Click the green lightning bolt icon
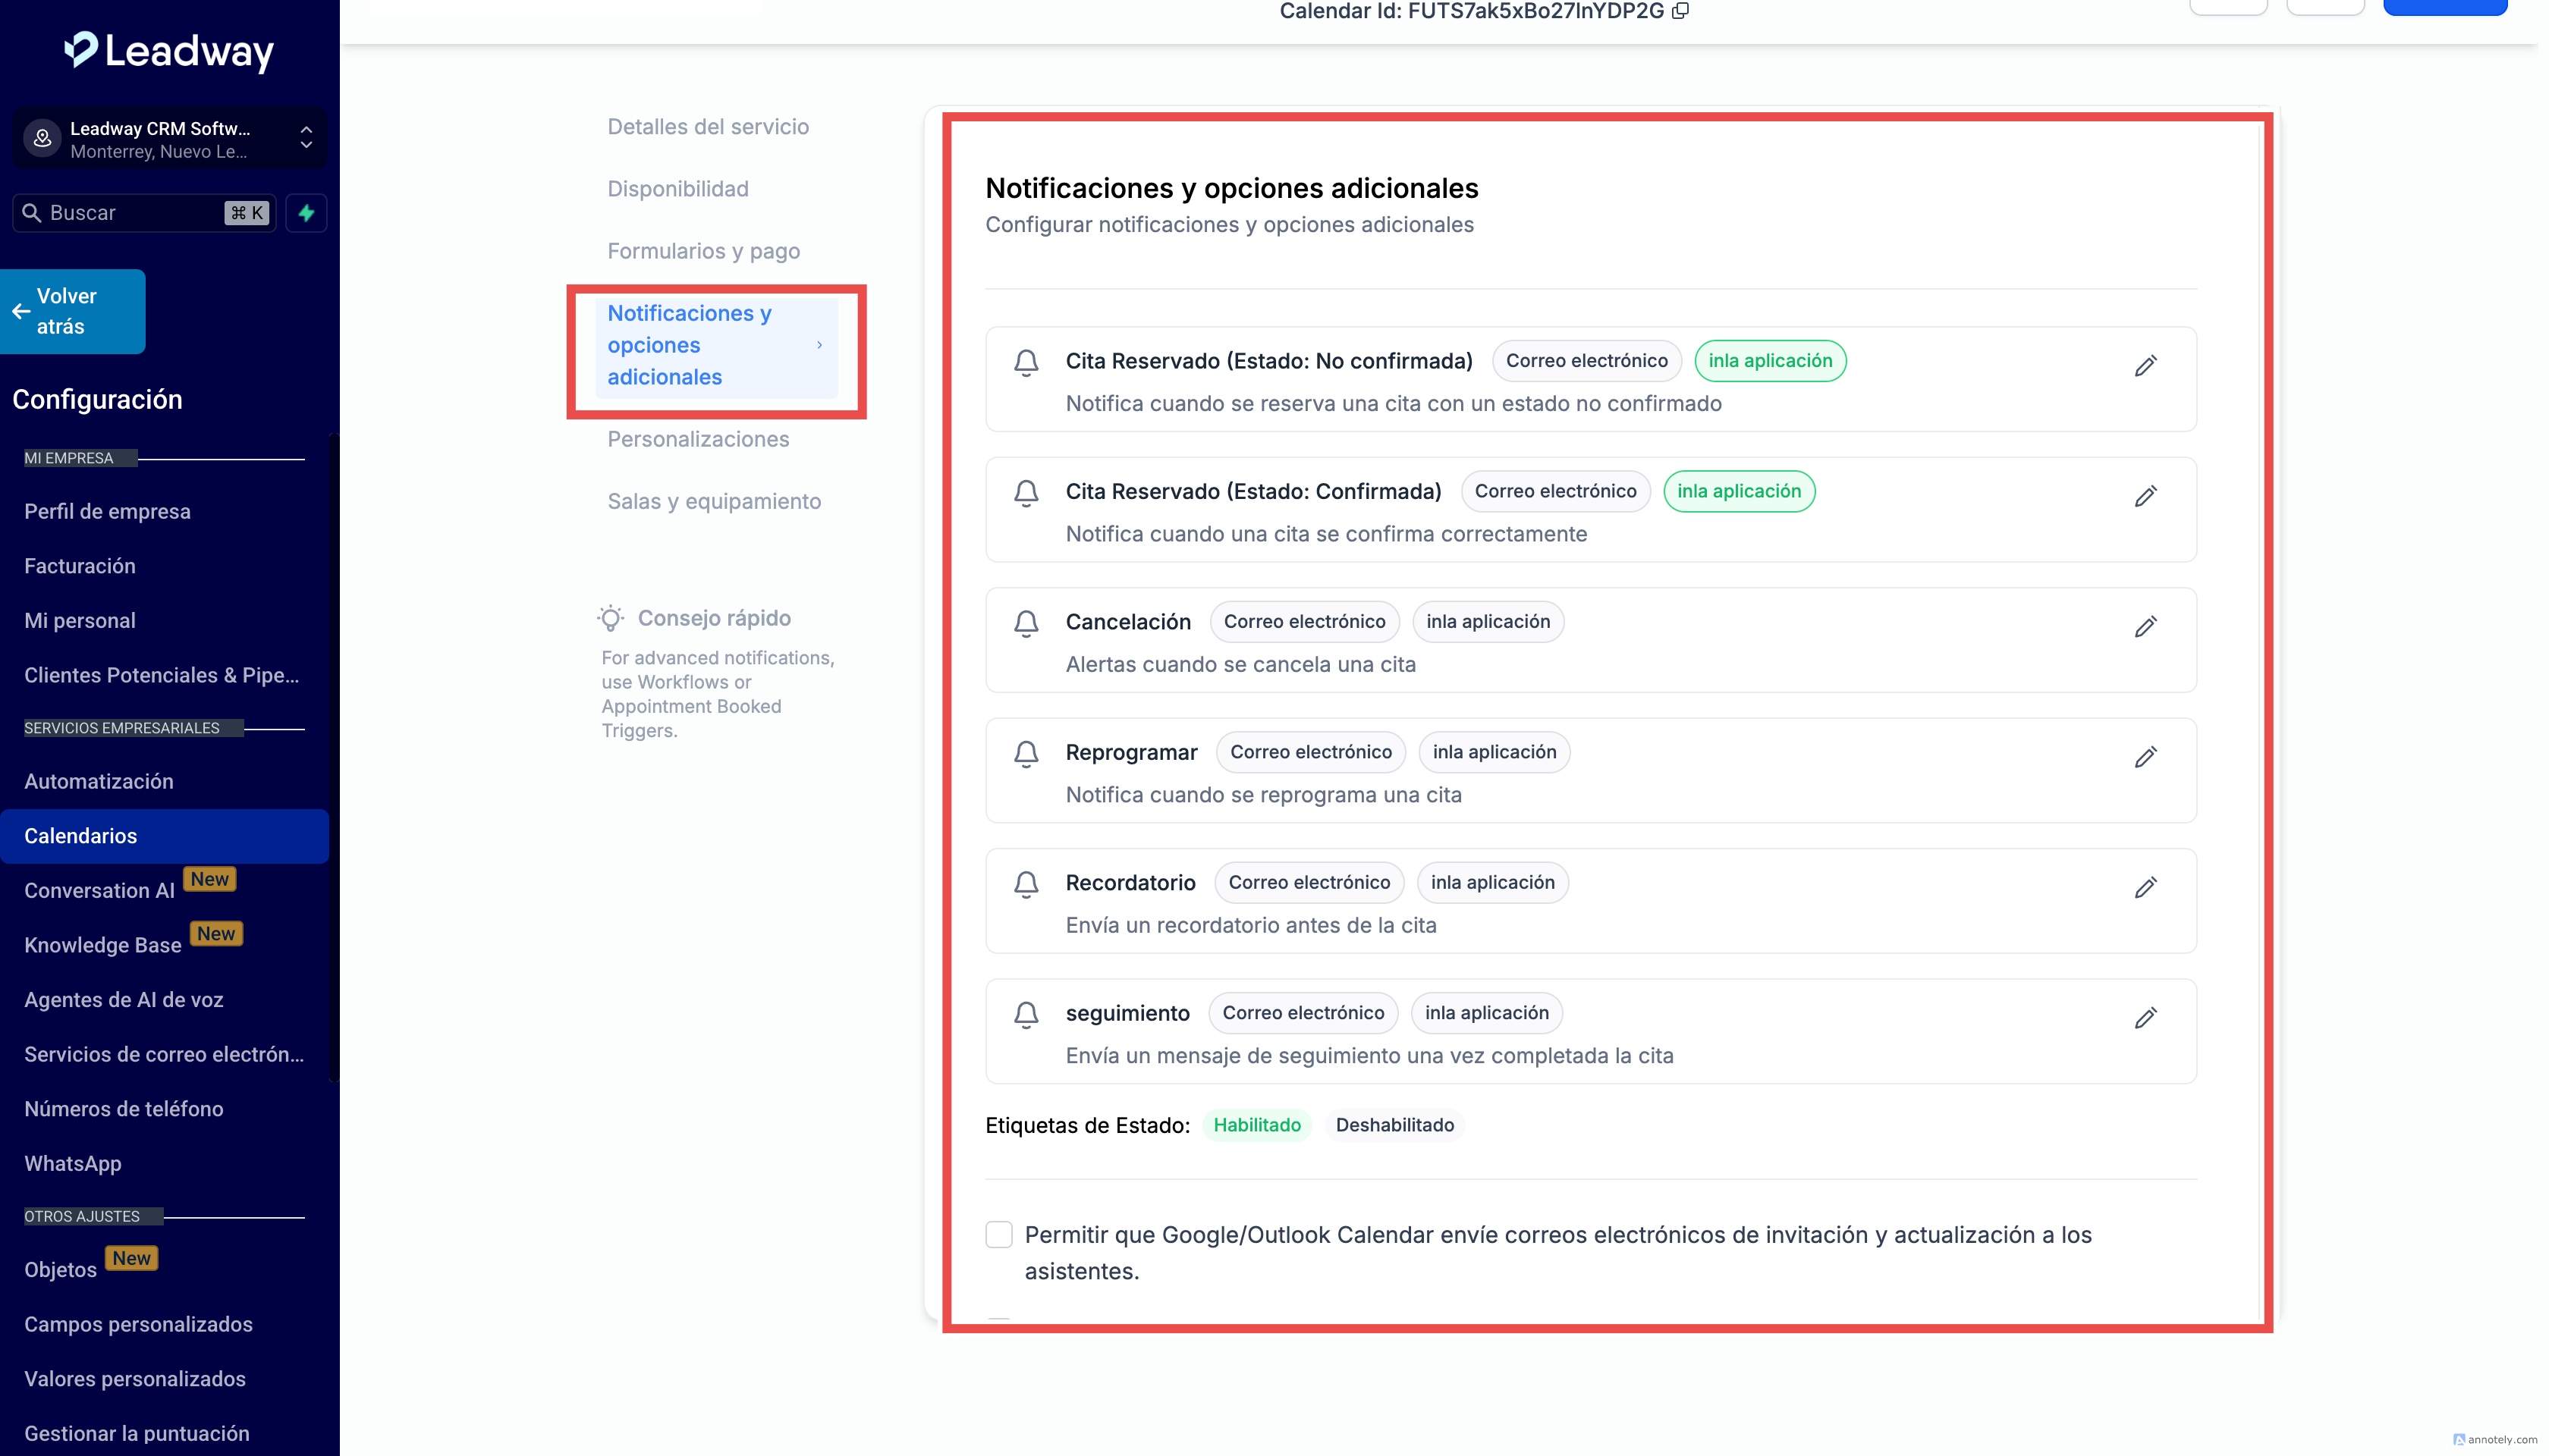The height and width of the screenshot is (1456, 2549). tap(306, 213)
